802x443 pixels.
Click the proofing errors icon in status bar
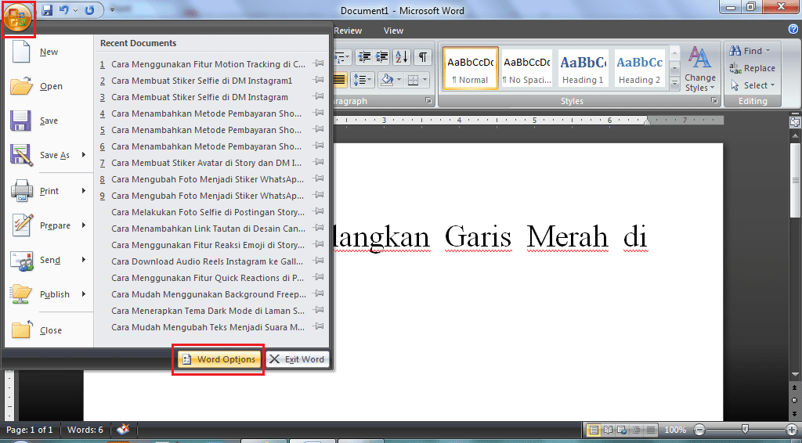[124, 430]
